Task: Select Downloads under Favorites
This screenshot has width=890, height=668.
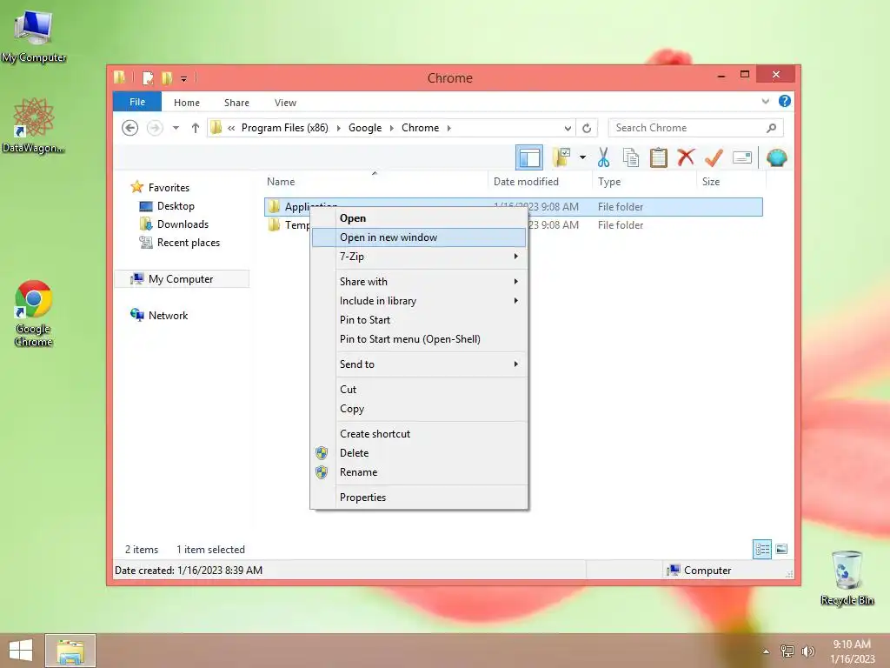Action: coord(183,224)
